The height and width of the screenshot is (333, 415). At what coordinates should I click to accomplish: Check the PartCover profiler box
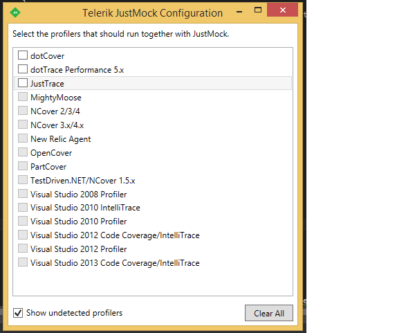pyautogui.click(x=24, y=166)
